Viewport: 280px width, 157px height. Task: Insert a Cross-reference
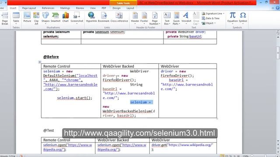tap(119, 17)
